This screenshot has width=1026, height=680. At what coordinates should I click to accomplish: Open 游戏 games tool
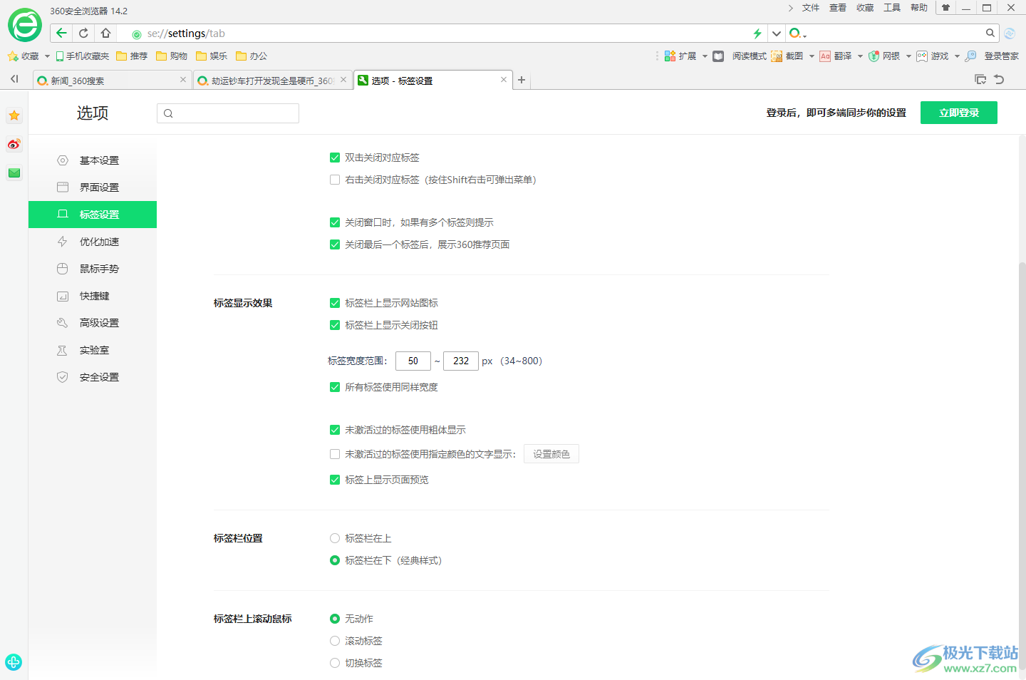tap(933, 56)
